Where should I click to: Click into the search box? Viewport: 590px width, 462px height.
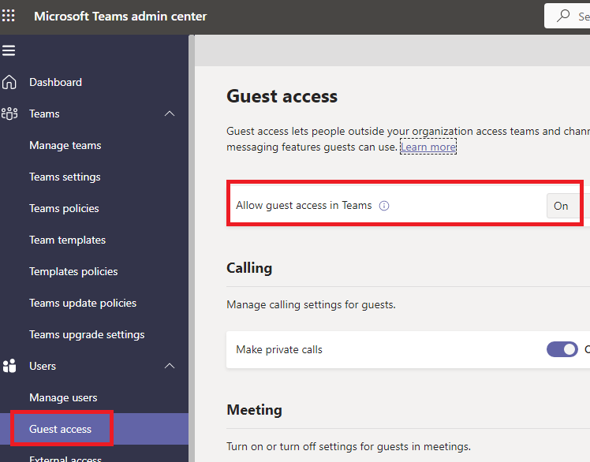pyautogui.click(x=567, y=17)
